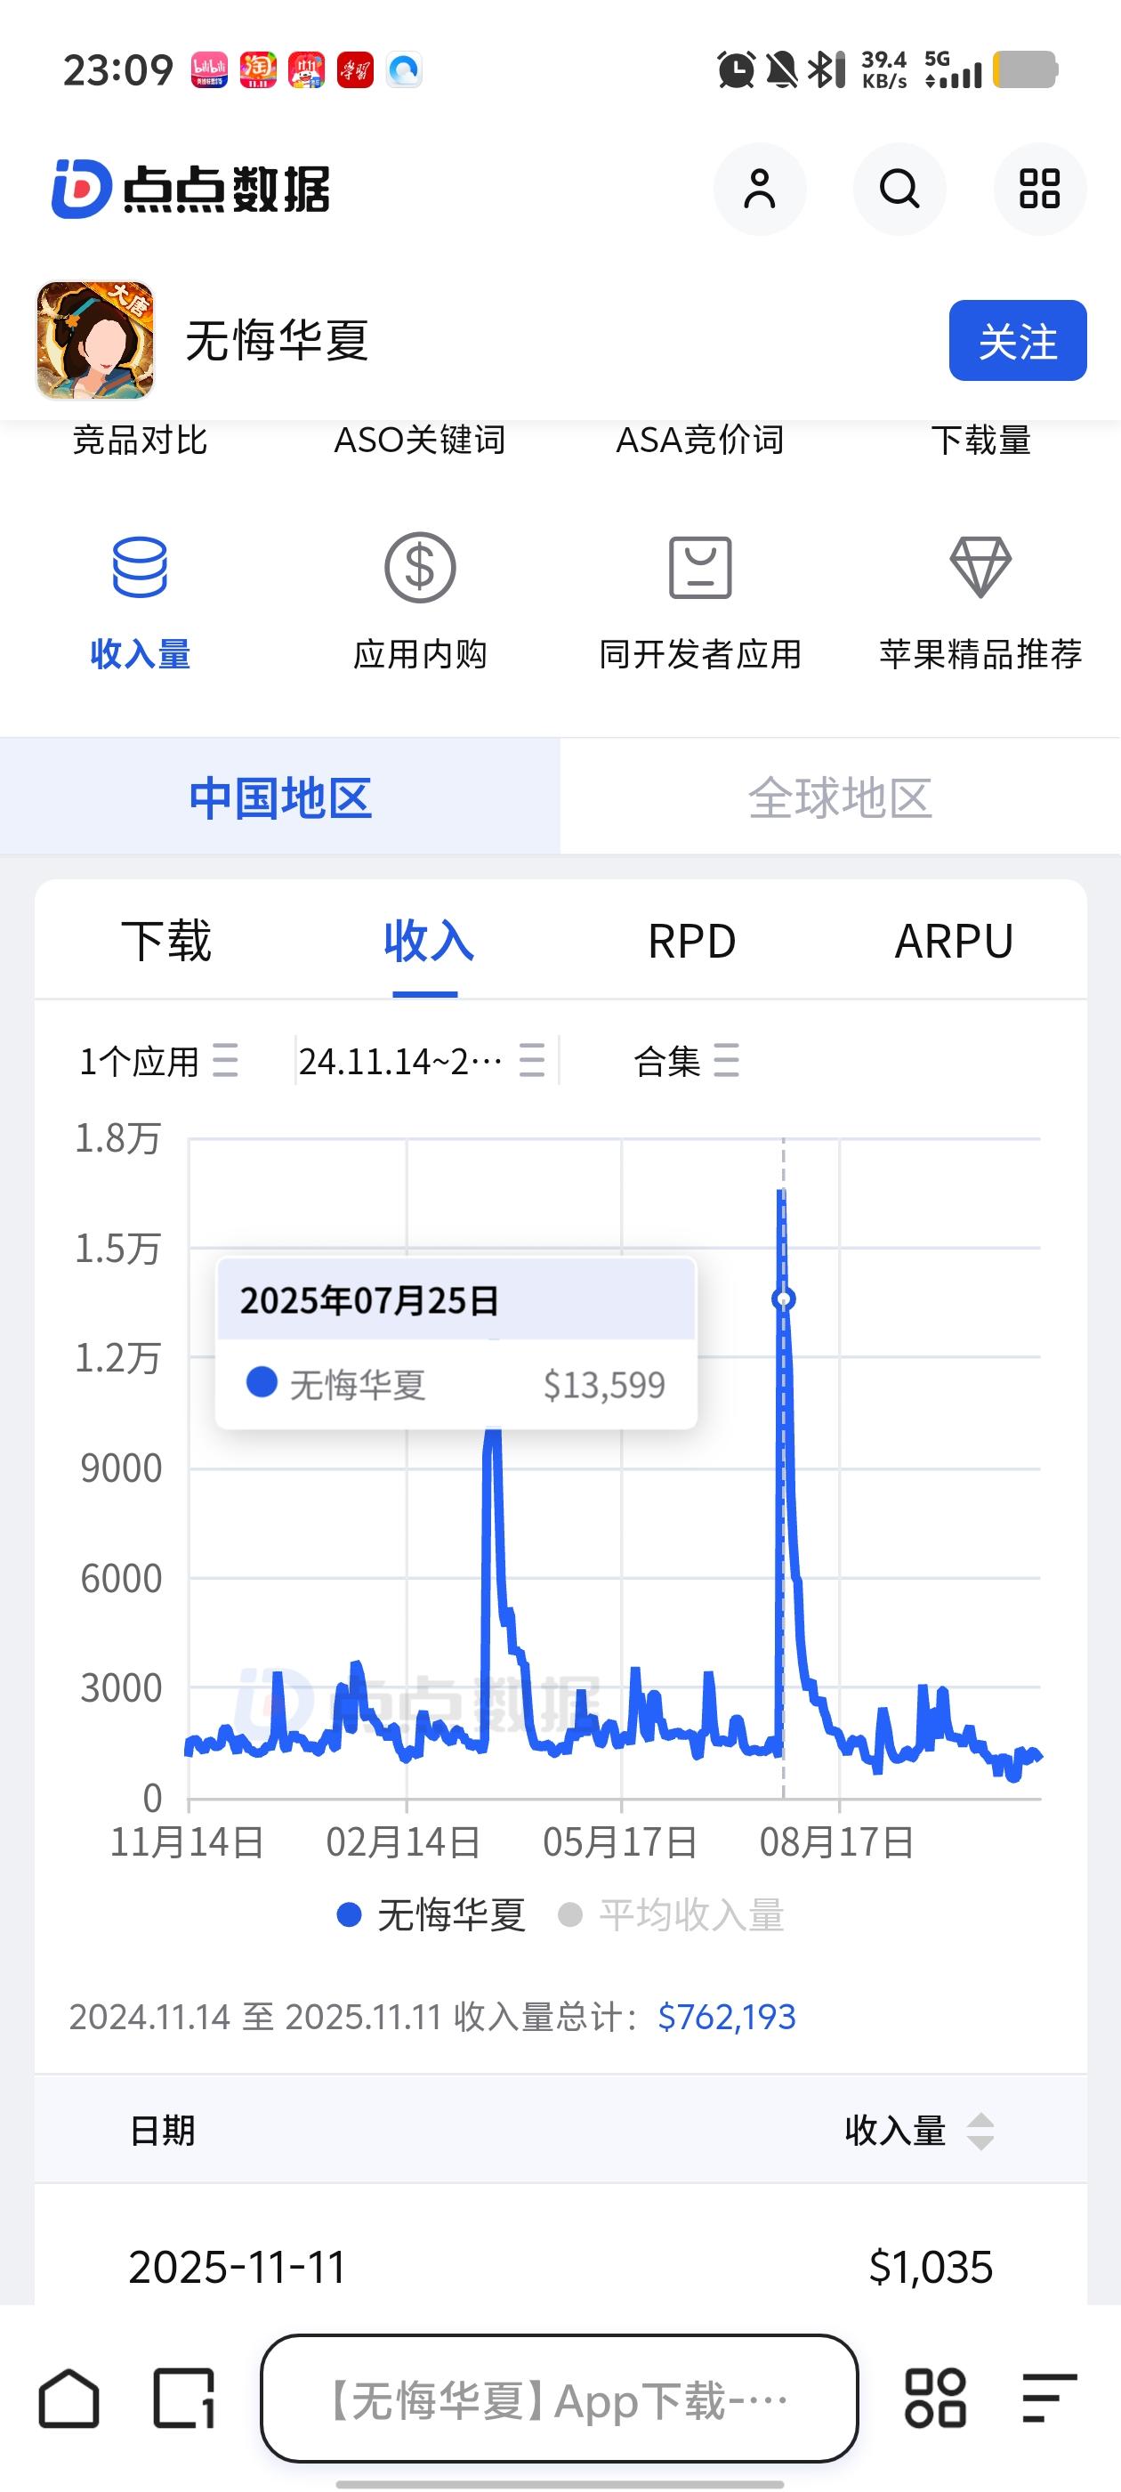Click the $13,599 tooltip value
The image size is (1121, 2492).
coord(604,1384)
